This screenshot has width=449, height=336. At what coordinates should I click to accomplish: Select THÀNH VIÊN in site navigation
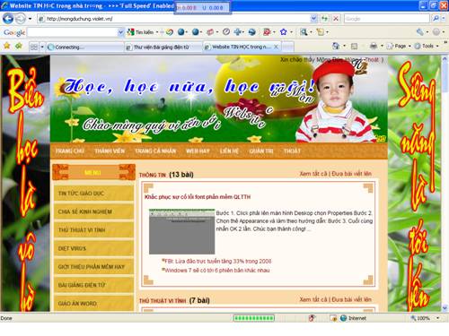coord(110,151)
